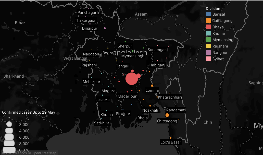Click the orange Comilla marker

pyautogui.click(x=152, y=86)
